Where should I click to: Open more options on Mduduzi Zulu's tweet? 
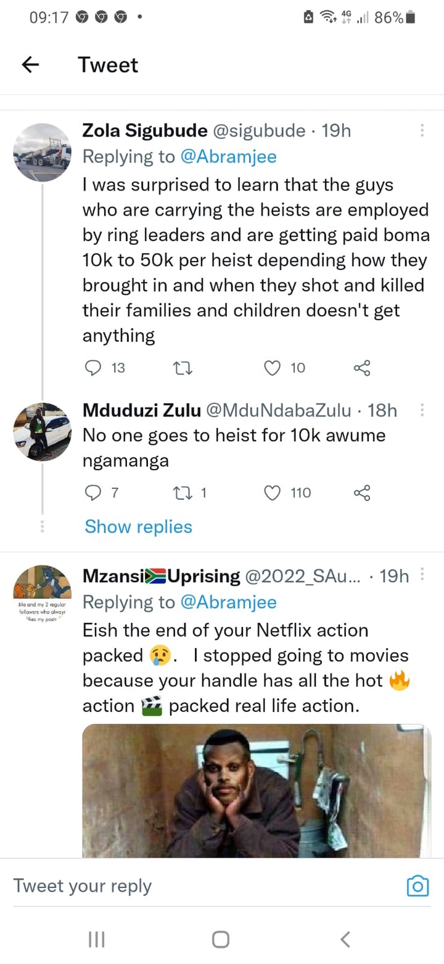click(422, 410)
